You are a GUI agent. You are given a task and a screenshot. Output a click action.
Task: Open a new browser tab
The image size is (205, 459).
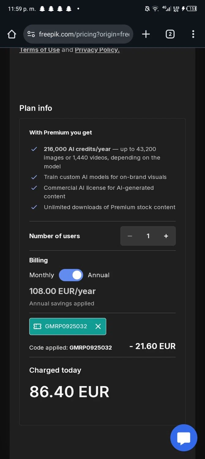tap(146, 34)
